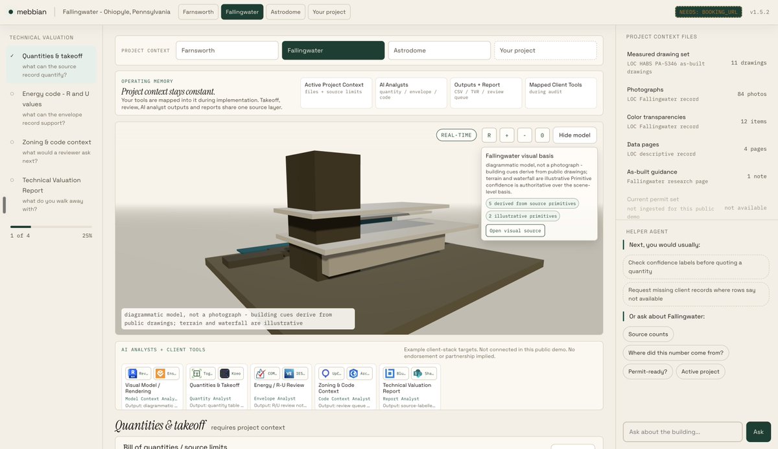Zoom in the model with plus
The image size is (778, 449).
click(x=507, y=135)
